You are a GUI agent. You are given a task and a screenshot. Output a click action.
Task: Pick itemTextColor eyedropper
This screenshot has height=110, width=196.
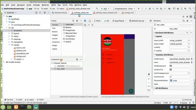[x=171, y=77]
